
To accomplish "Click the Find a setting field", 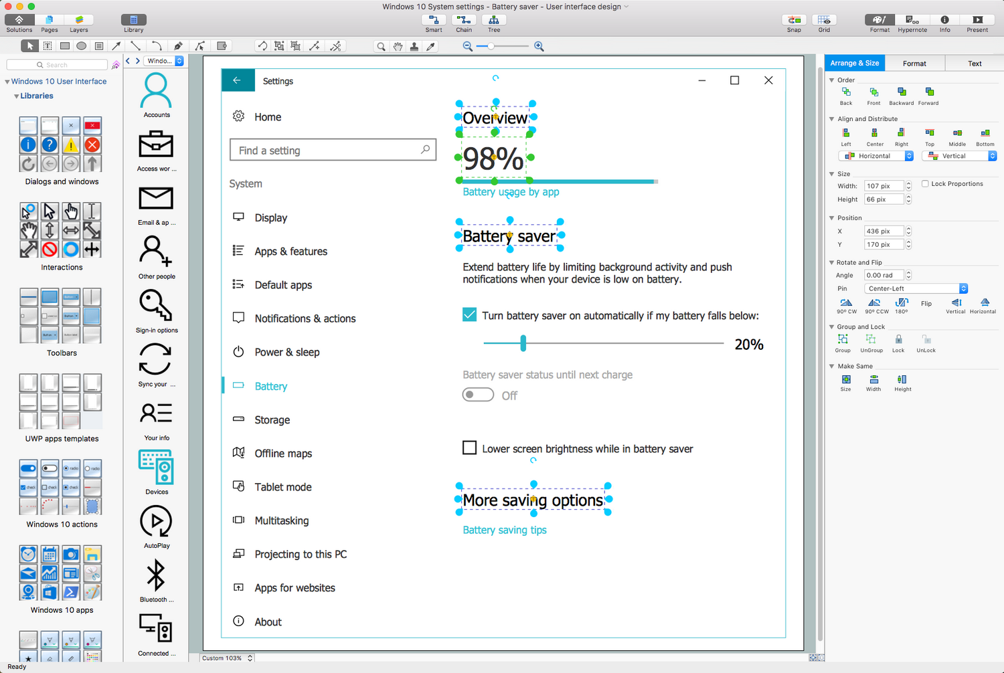I will point(333,150).
